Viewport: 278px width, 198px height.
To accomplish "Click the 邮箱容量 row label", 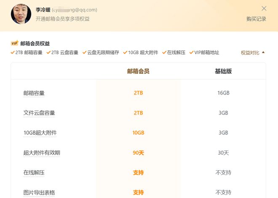I will (34, 93).
